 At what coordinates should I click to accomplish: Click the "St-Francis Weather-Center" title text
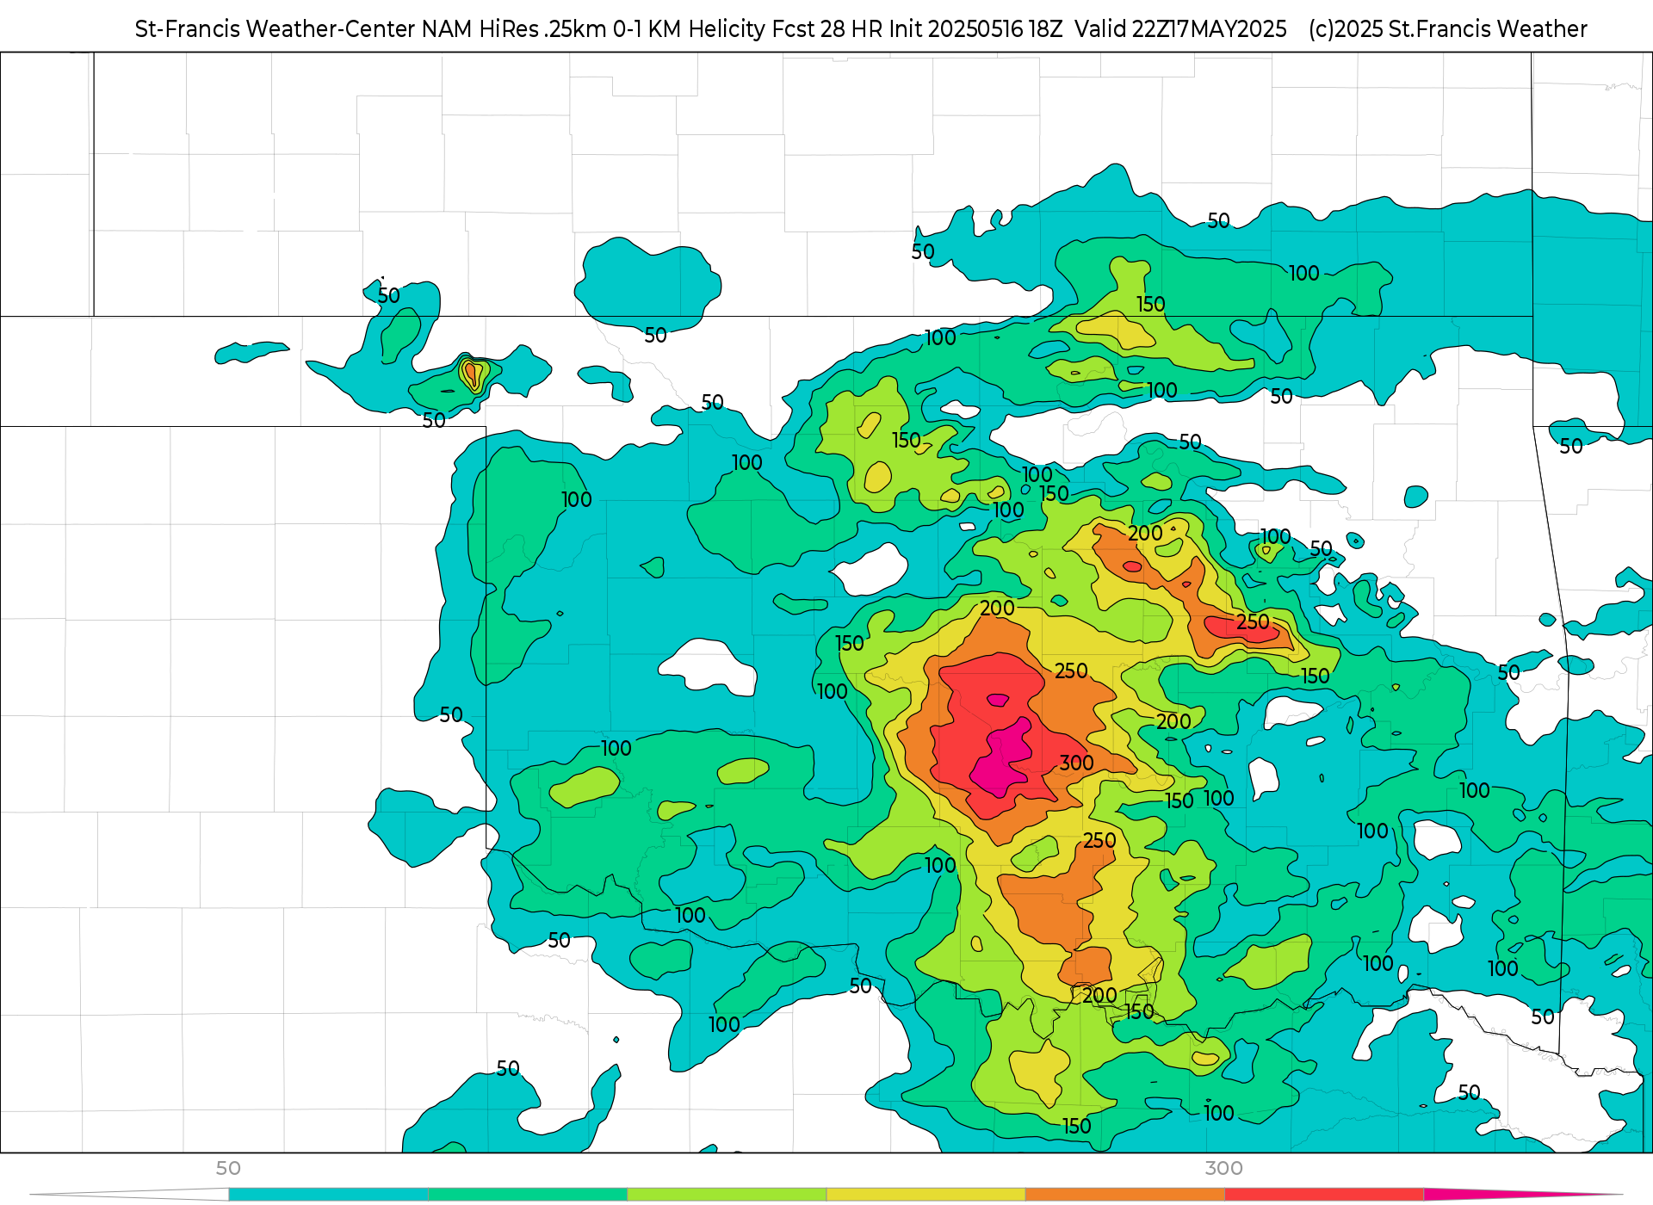click(x=275, y=29)
